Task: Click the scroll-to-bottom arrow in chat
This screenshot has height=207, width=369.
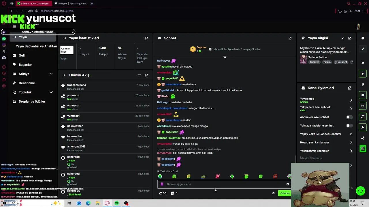Action: (225, 57)
